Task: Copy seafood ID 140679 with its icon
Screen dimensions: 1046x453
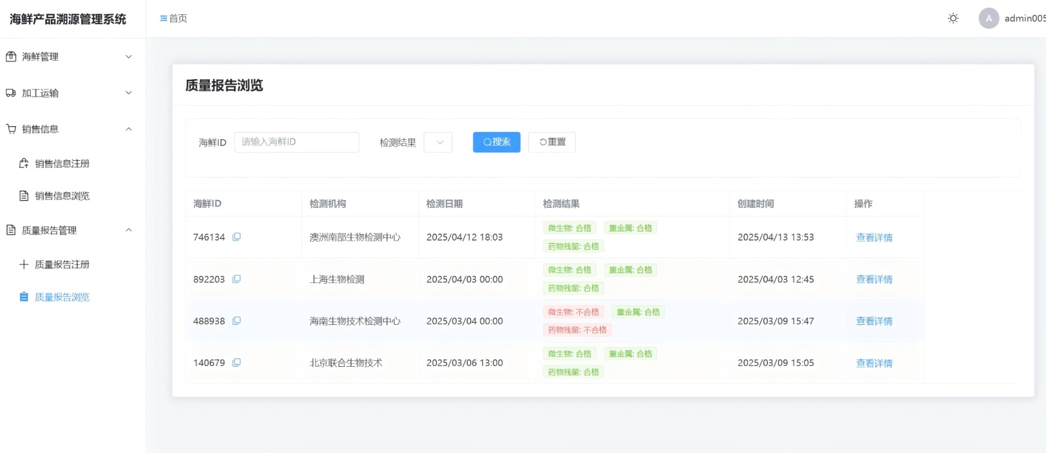Action: click(237, 363)
